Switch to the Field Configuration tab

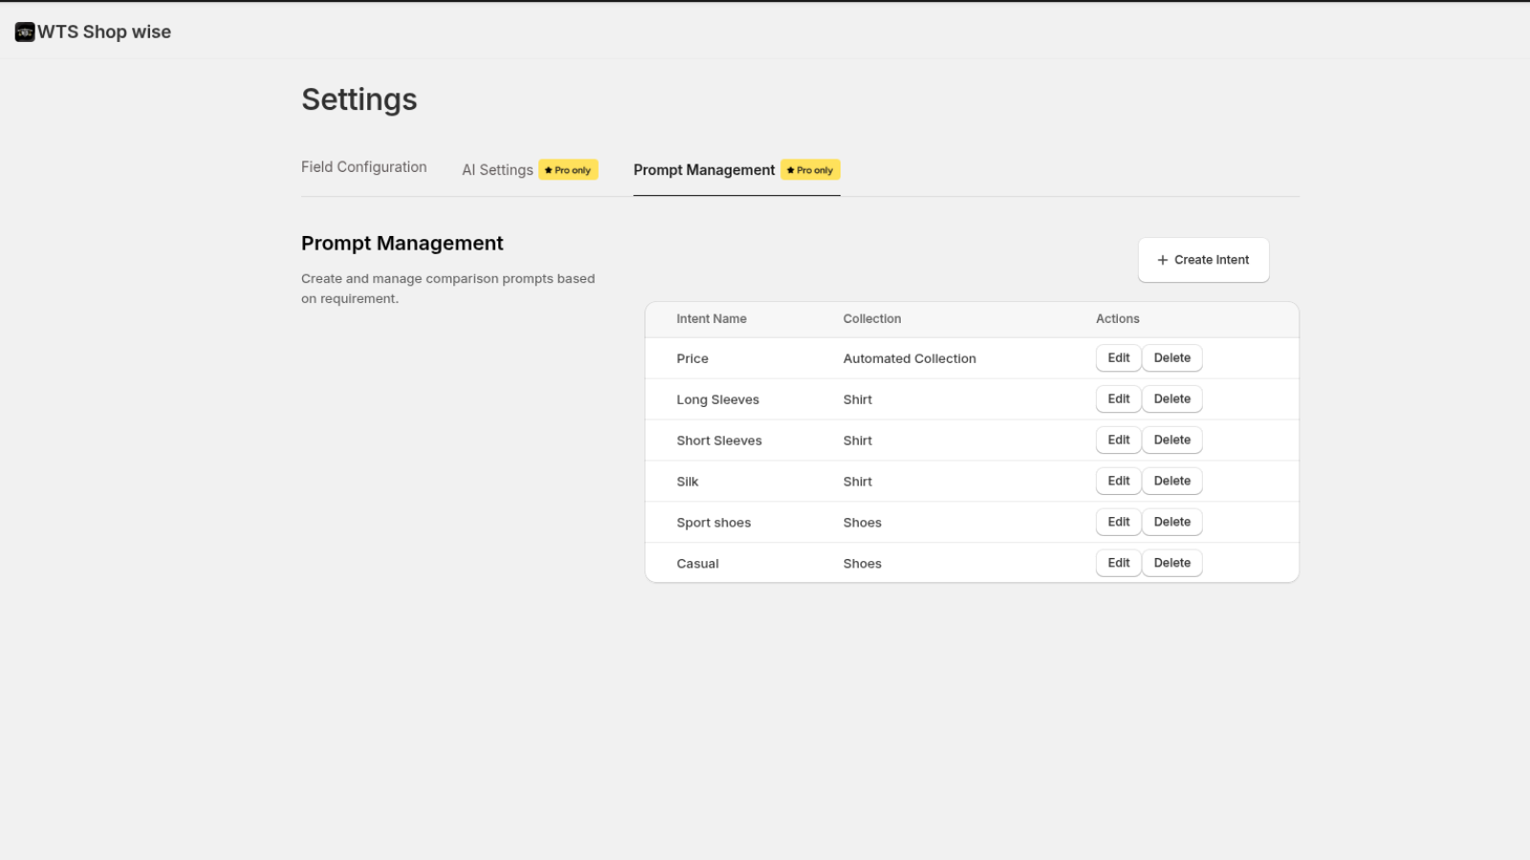point(363,166)
